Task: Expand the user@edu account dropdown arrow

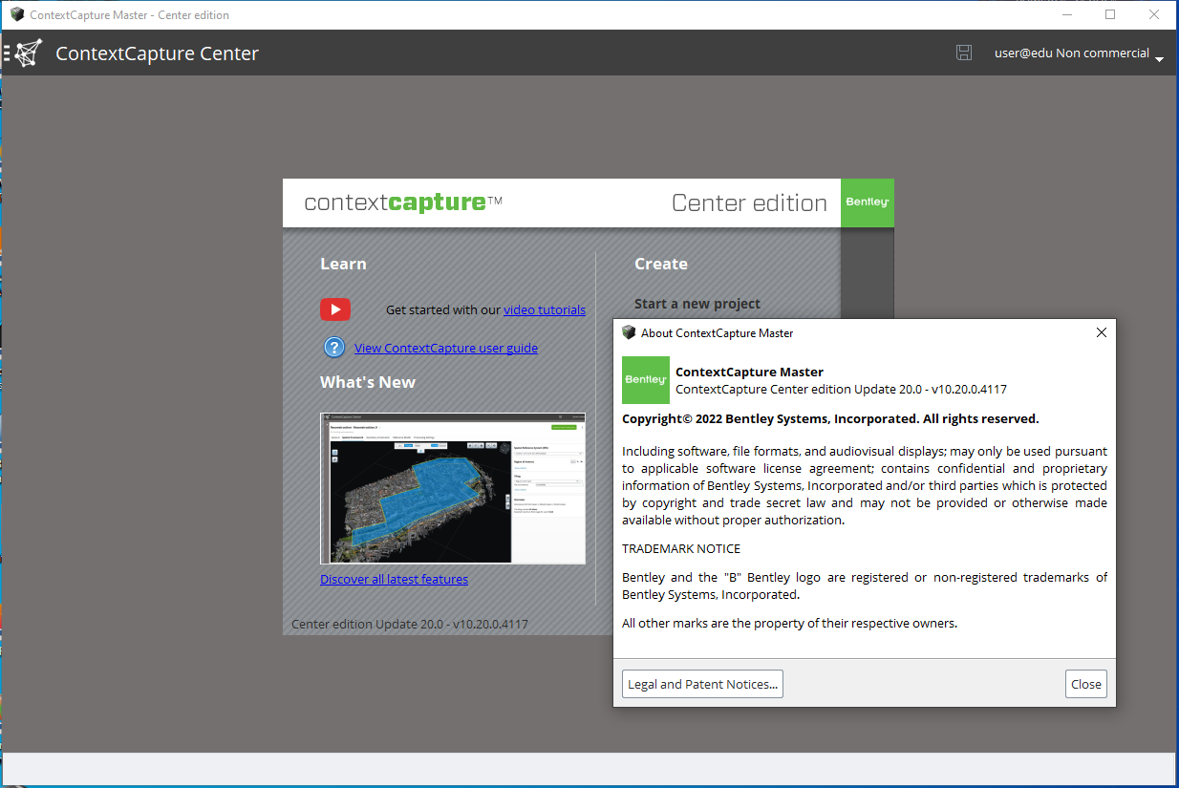Action: pos(1159,59)
